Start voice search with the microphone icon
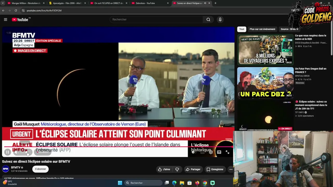Screen dimensions: 333x187 220,19
